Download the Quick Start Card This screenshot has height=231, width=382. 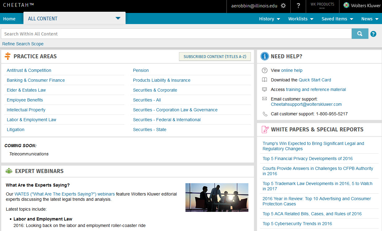click(x=315, y=80)
